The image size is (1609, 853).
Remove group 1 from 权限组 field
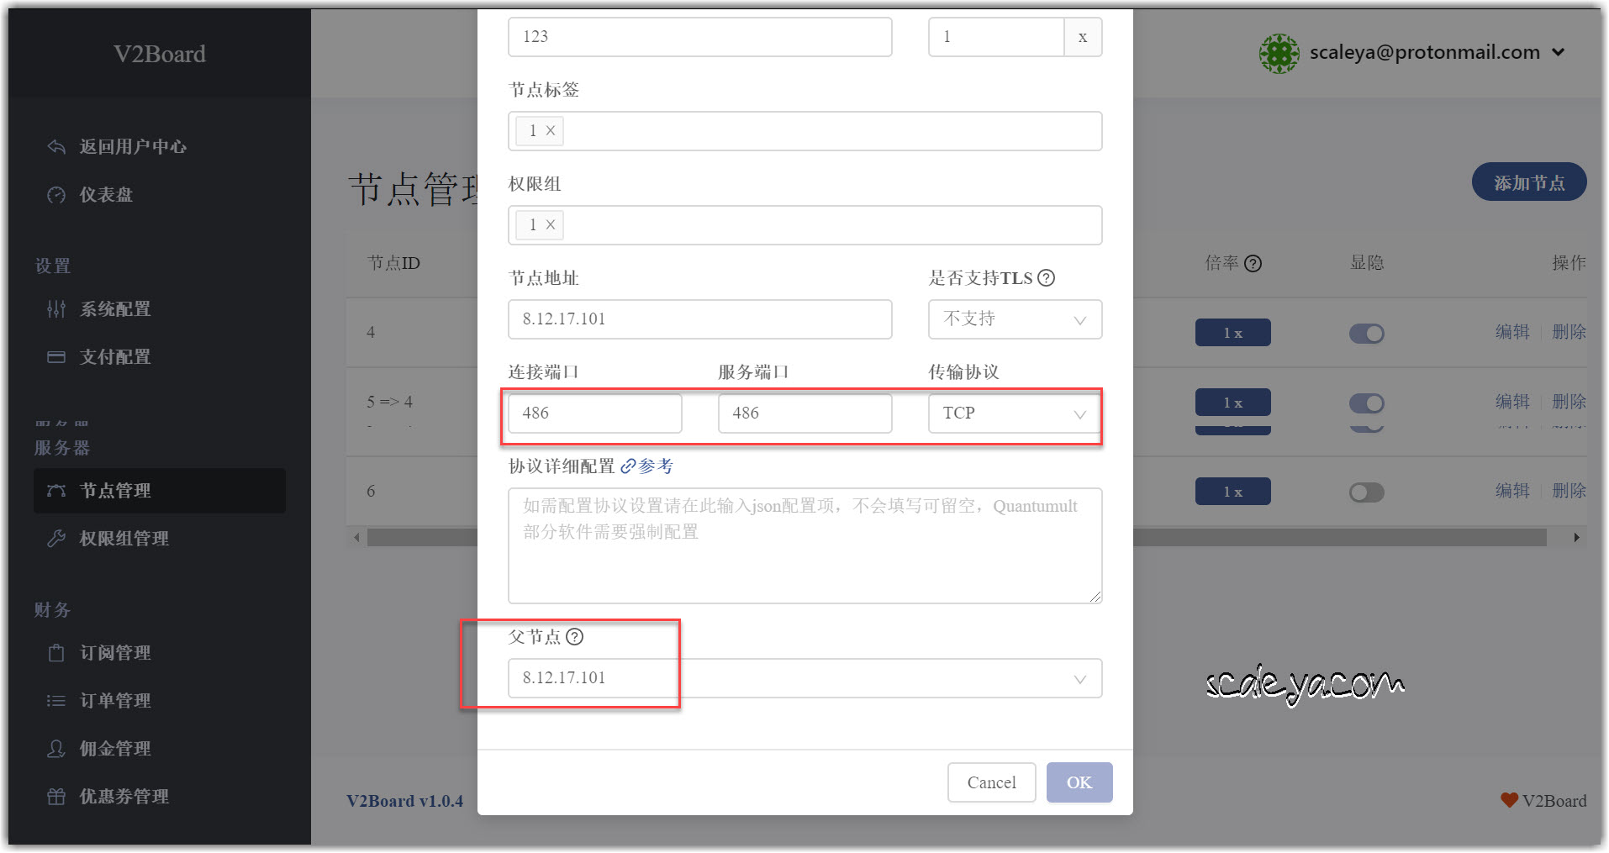(x=551, y=225)
